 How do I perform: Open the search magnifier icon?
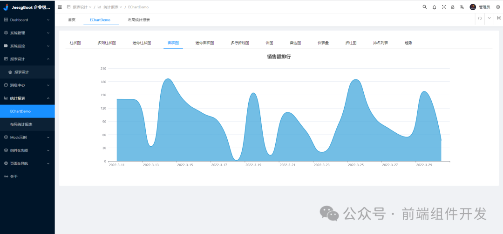(425, 6)
